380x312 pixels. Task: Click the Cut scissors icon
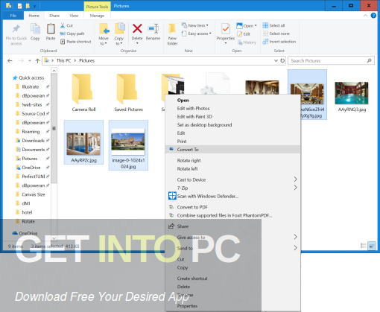(63, 25)
